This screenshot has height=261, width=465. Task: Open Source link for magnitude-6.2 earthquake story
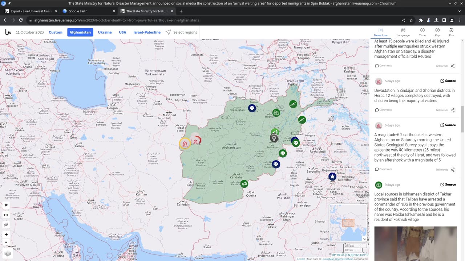coord(448,125)
